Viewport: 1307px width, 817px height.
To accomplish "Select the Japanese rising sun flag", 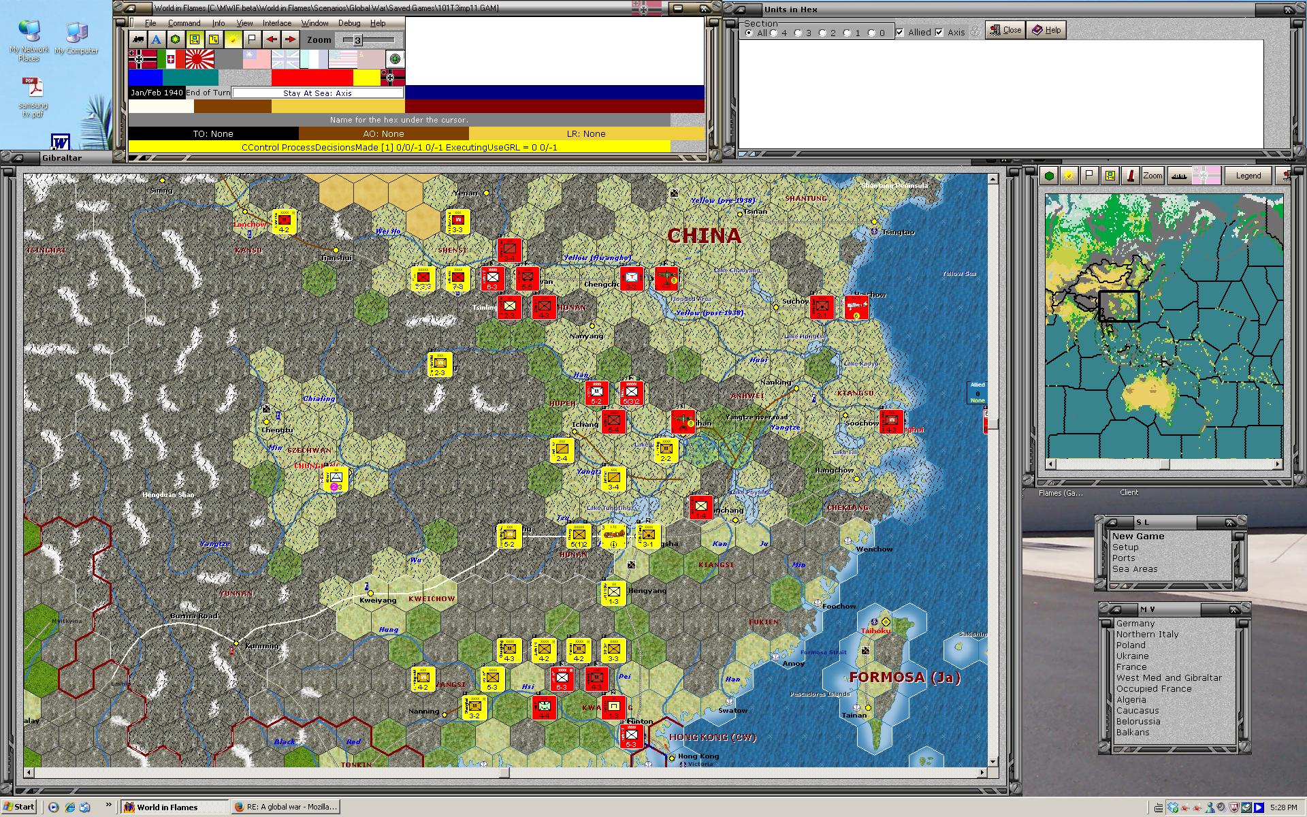I will click(x=199, y=59).
